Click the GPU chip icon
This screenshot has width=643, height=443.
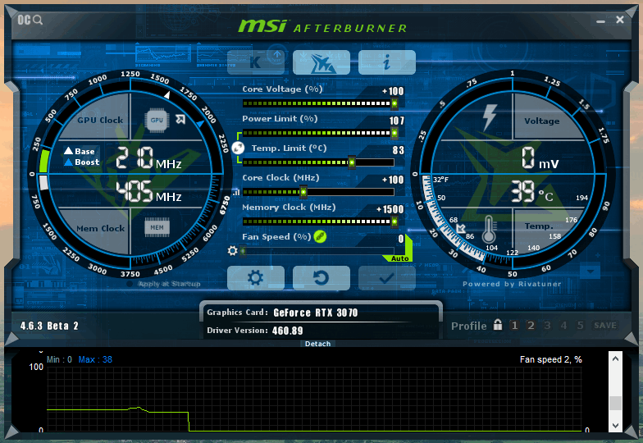157,120
